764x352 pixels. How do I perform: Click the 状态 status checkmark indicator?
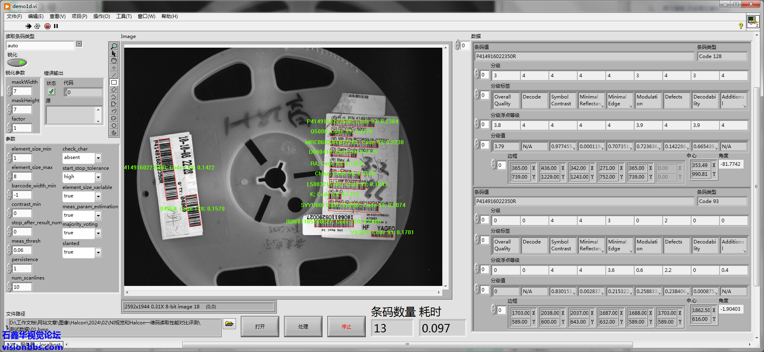[x=51, y=92]
